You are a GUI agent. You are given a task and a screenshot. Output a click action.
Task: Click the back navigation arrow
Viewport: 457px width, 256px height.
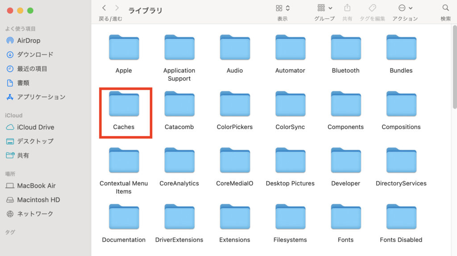(x=104, y=8)
